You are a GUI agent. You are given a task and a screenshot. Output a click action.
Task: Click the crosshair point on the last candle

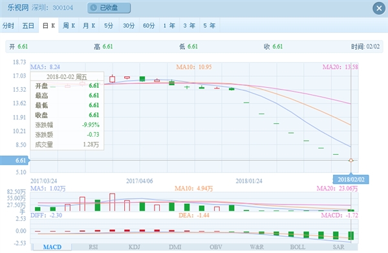click(351, 160)
